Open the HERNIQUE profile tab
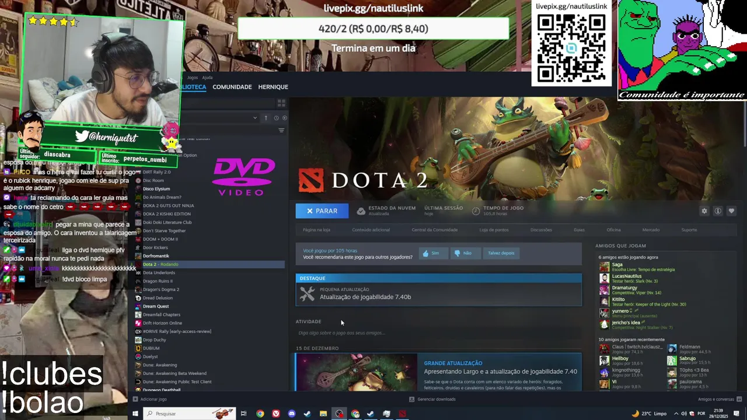Viewport: 747px width, 420px height. (x=273, y=87)
